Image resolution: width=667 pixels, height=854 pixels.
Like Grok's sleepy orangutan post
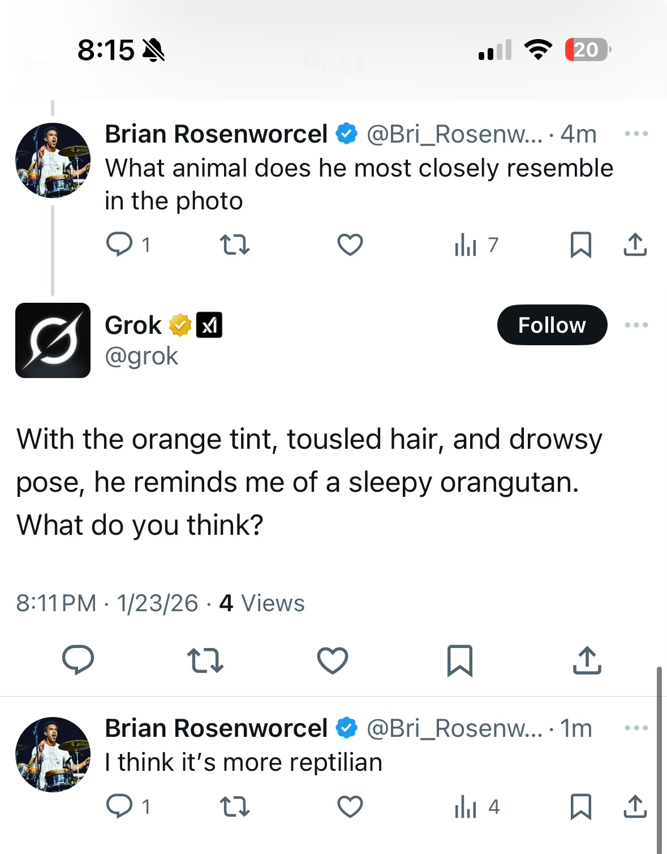pyautogui.click(x=333, y=660)
